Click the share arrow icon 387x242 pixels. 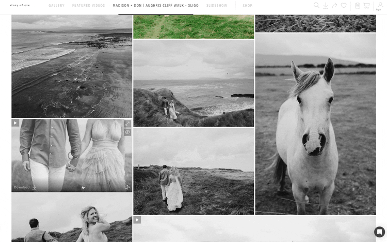coord(334,5)
